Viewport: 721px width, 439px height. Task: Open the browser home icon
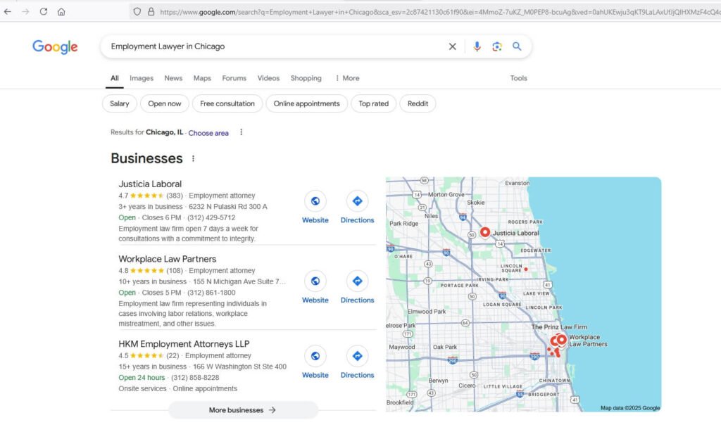(61, 11)
